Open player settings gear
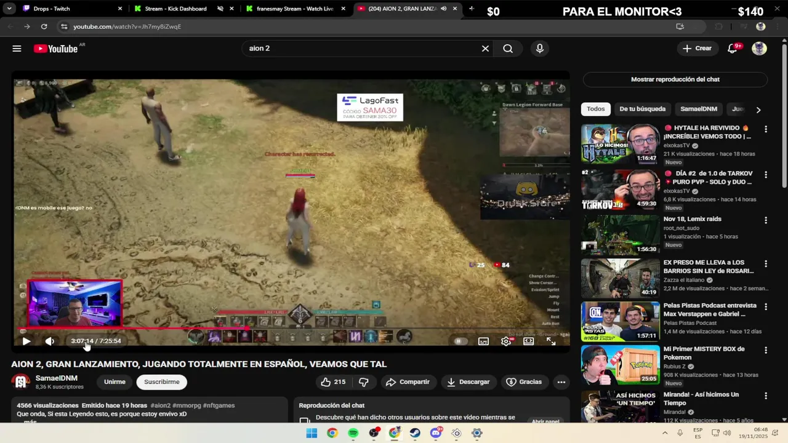The height and width of the screenshot is (443, 788). click(506, 341)
